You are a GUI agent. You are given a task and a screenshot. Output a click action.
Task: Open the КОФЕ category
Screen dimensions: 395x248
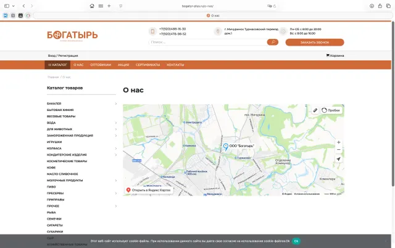[51, 167]
